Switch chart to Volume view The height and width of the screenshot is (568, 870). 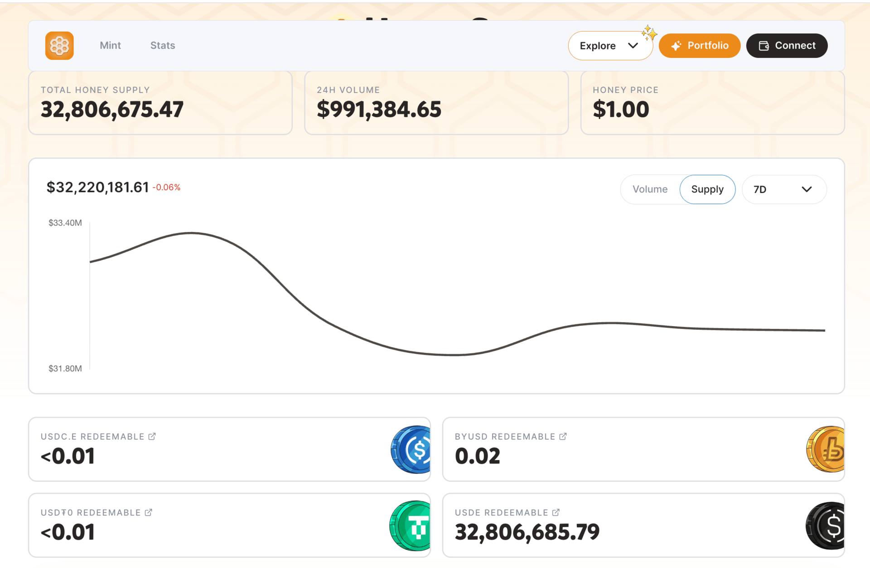point(650,189)
